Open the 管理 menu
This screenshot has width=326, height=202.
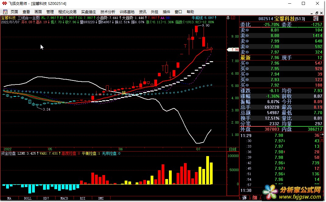click(x=50, y=12)
